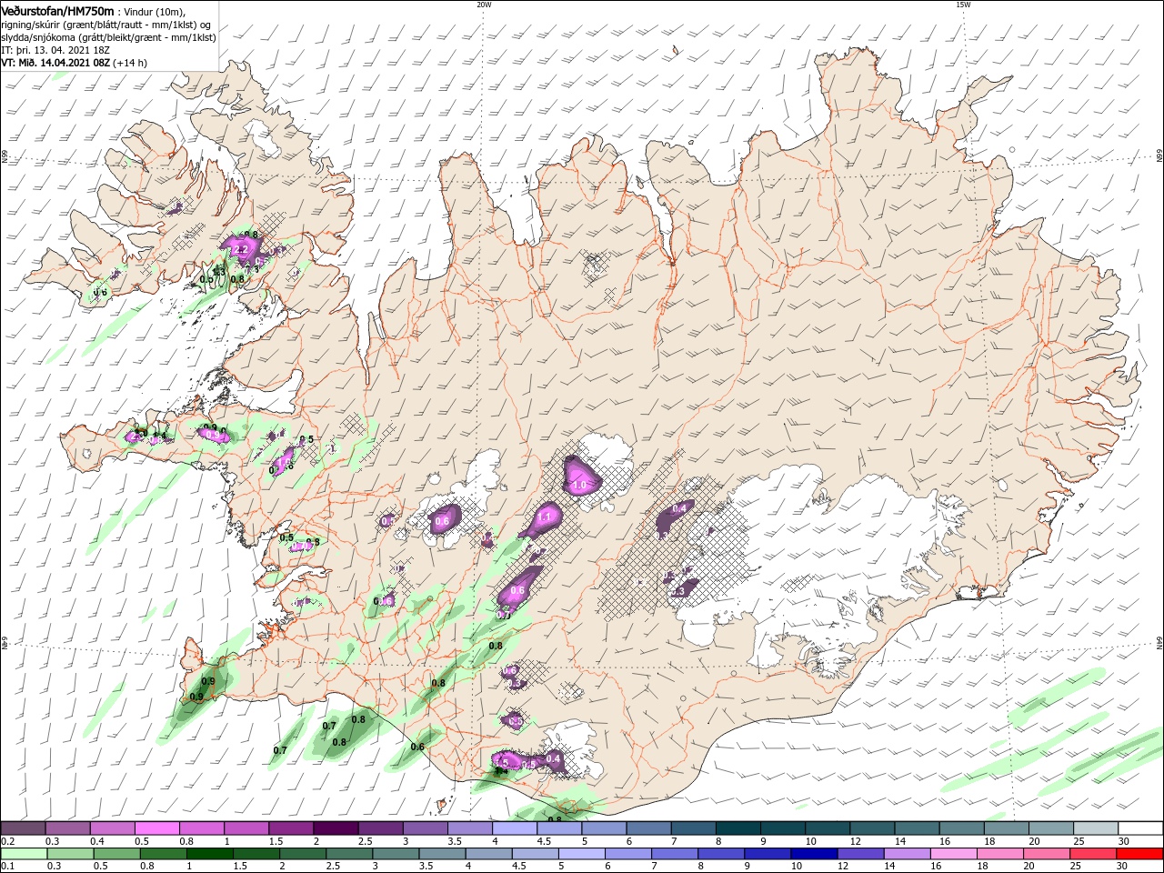This screenshot has height=873, width=1164.
Task: Select the medium green 0.5–0.8 swatch, lower scale
Action: tap(116, 855)
